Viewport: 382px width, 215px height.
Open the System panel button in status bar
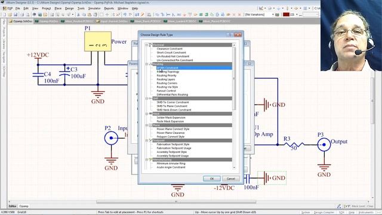pos(306,213)
